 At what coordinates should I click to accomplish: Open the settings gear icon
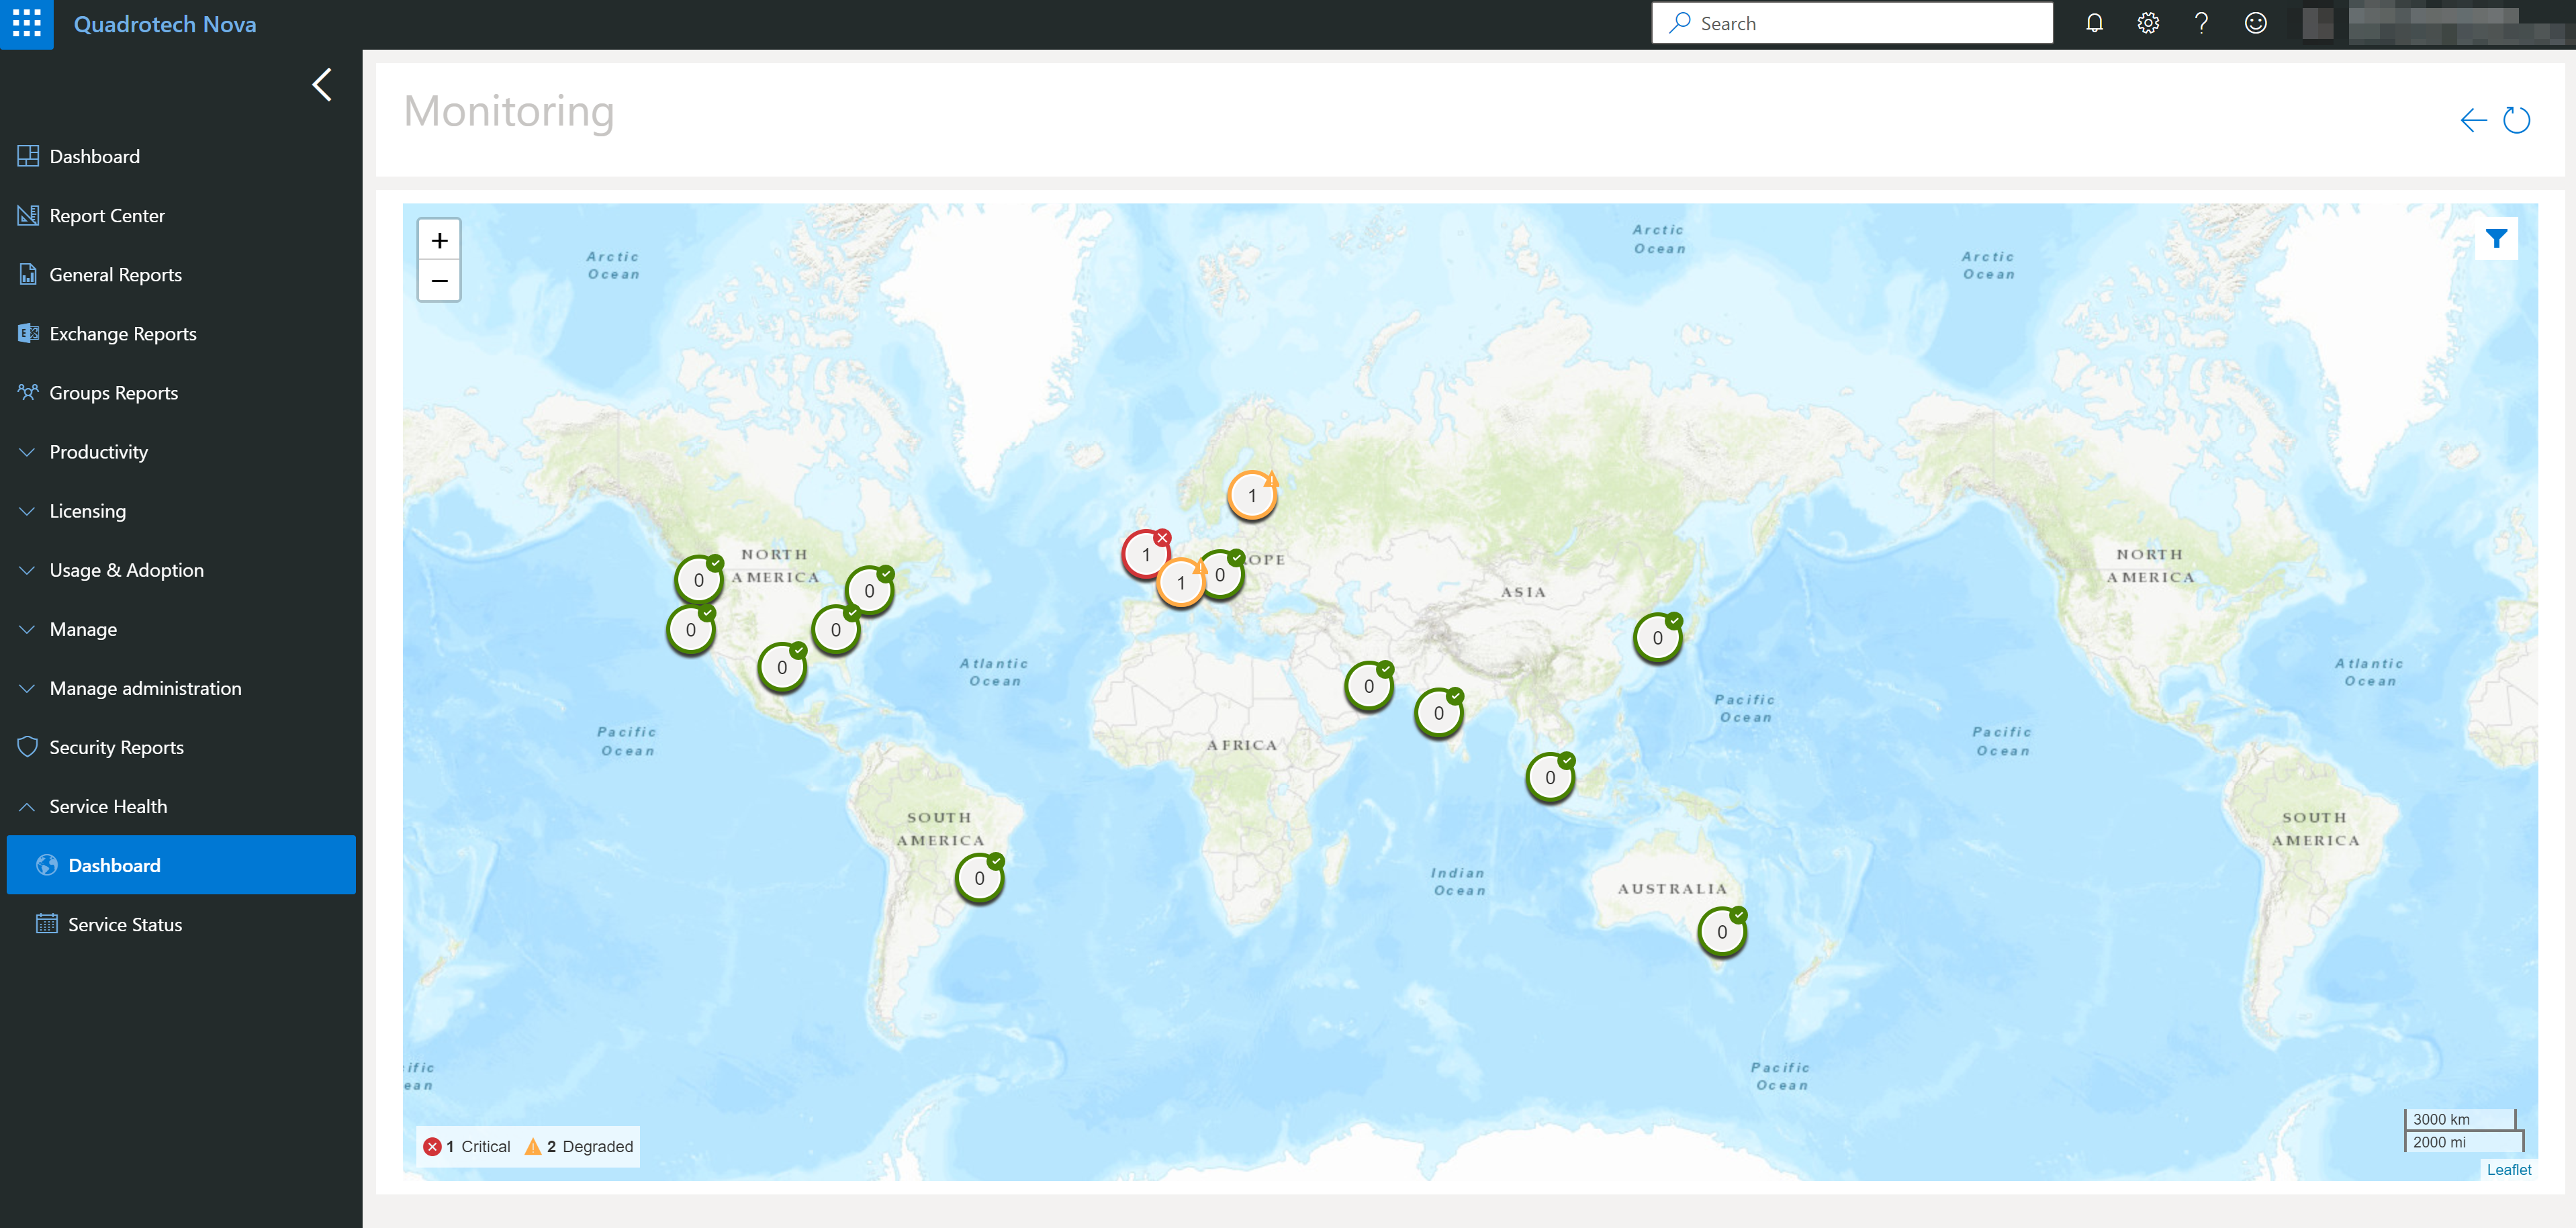tap(2148, 23)
